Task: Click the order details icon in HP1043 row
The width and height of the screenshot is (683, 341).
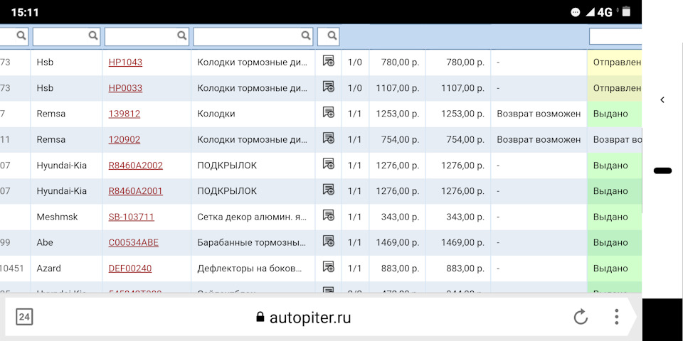Action: point(328,62)
